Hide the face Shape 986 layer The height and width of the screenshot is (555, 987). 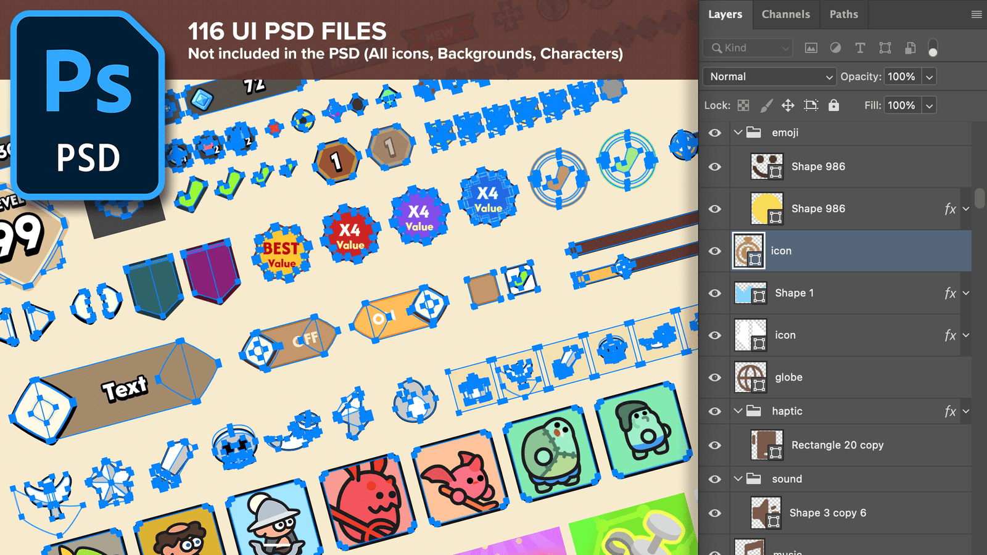(x=715, y=166)
